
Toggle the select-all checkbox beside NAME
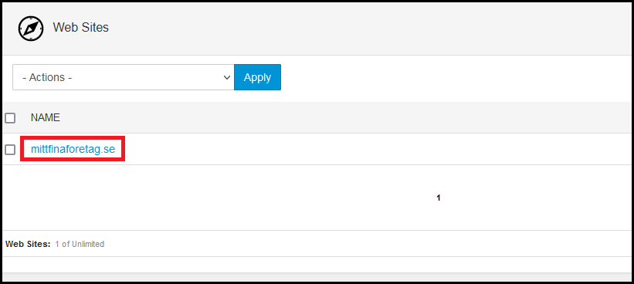click(x=10, y=118)
